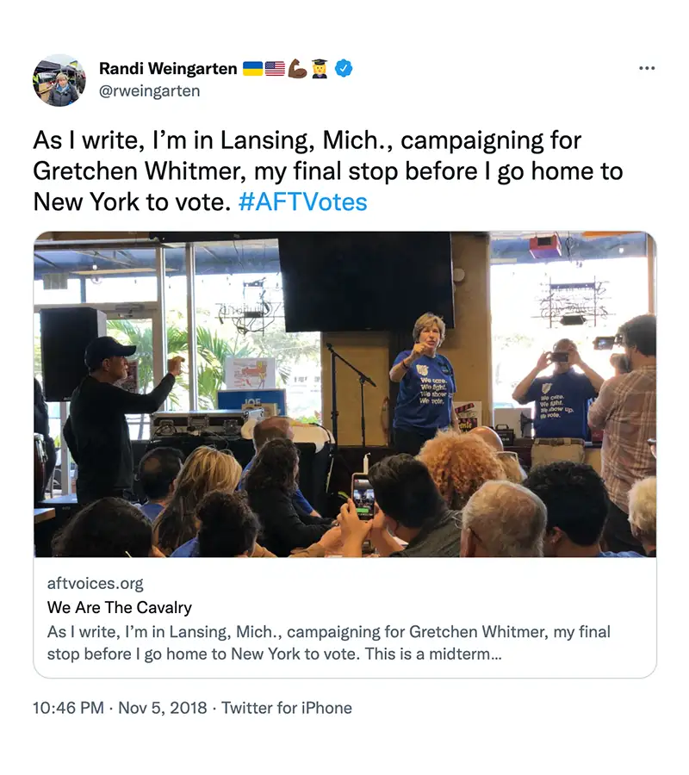Click the Twitter for iPhone source label
This screenshot has height=775, width=689.
tap(287, 708)
